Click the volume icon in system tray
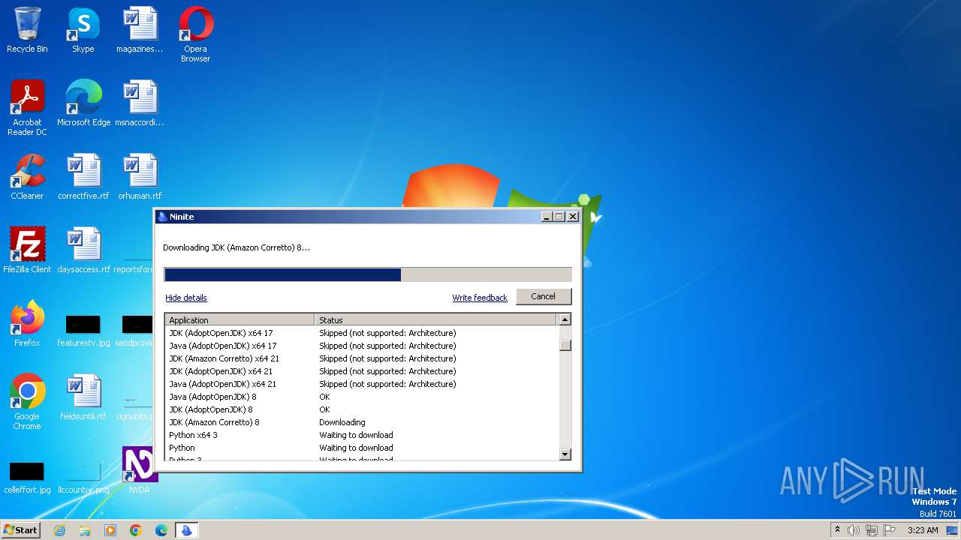Viewport: 961px width, 540px height. [854, 530]
